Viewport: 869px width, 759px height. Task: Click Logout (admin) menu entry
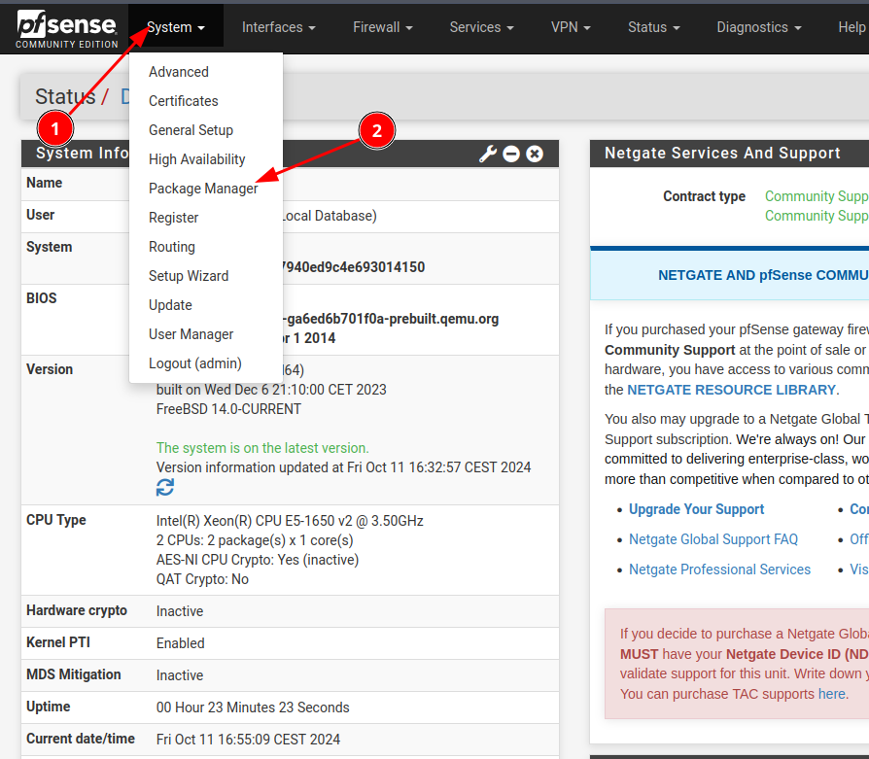tap(194, 363)
